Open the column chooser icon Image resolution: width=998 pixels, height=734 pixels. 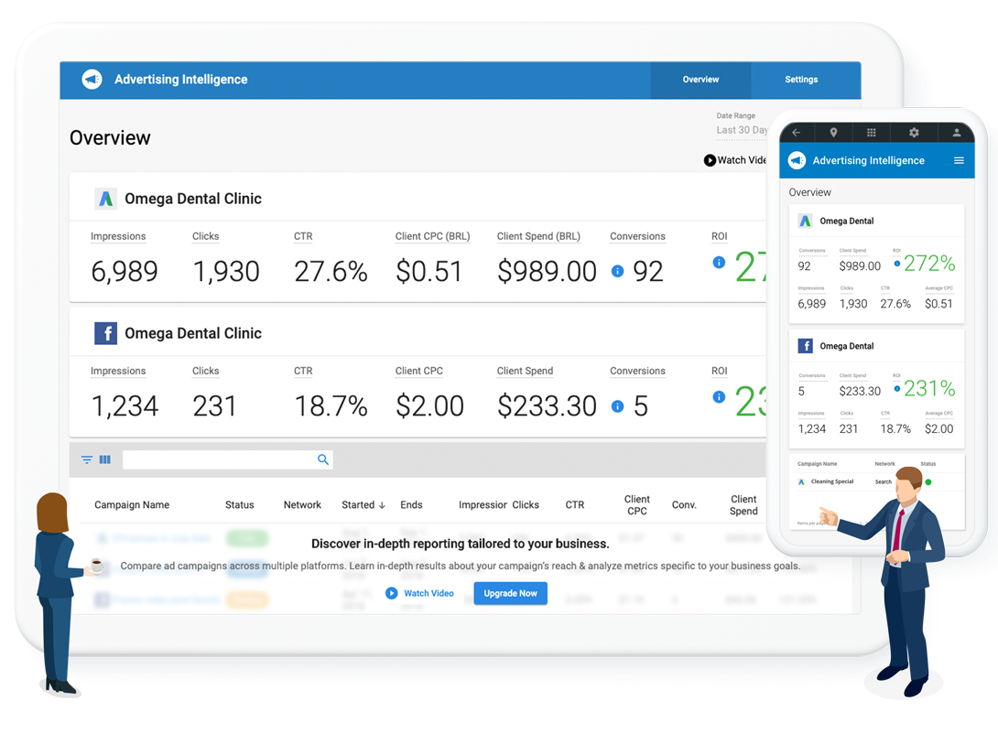[105, 459]
